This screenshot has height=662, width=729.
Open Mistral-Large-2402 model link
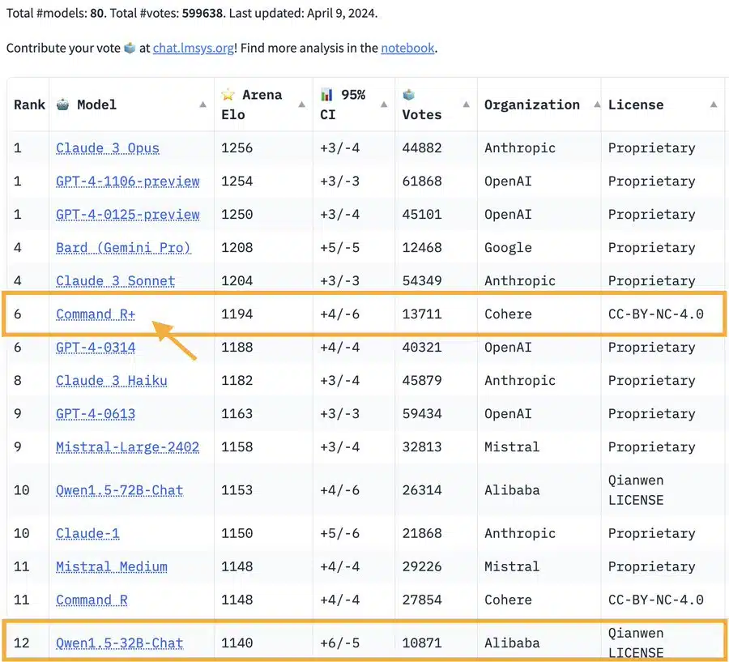(x=127, y=447)
